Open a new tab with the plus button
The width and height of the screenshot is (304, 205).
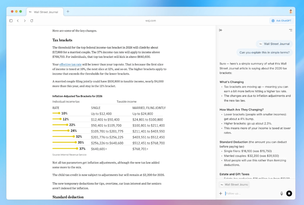[x=68, y=11]
